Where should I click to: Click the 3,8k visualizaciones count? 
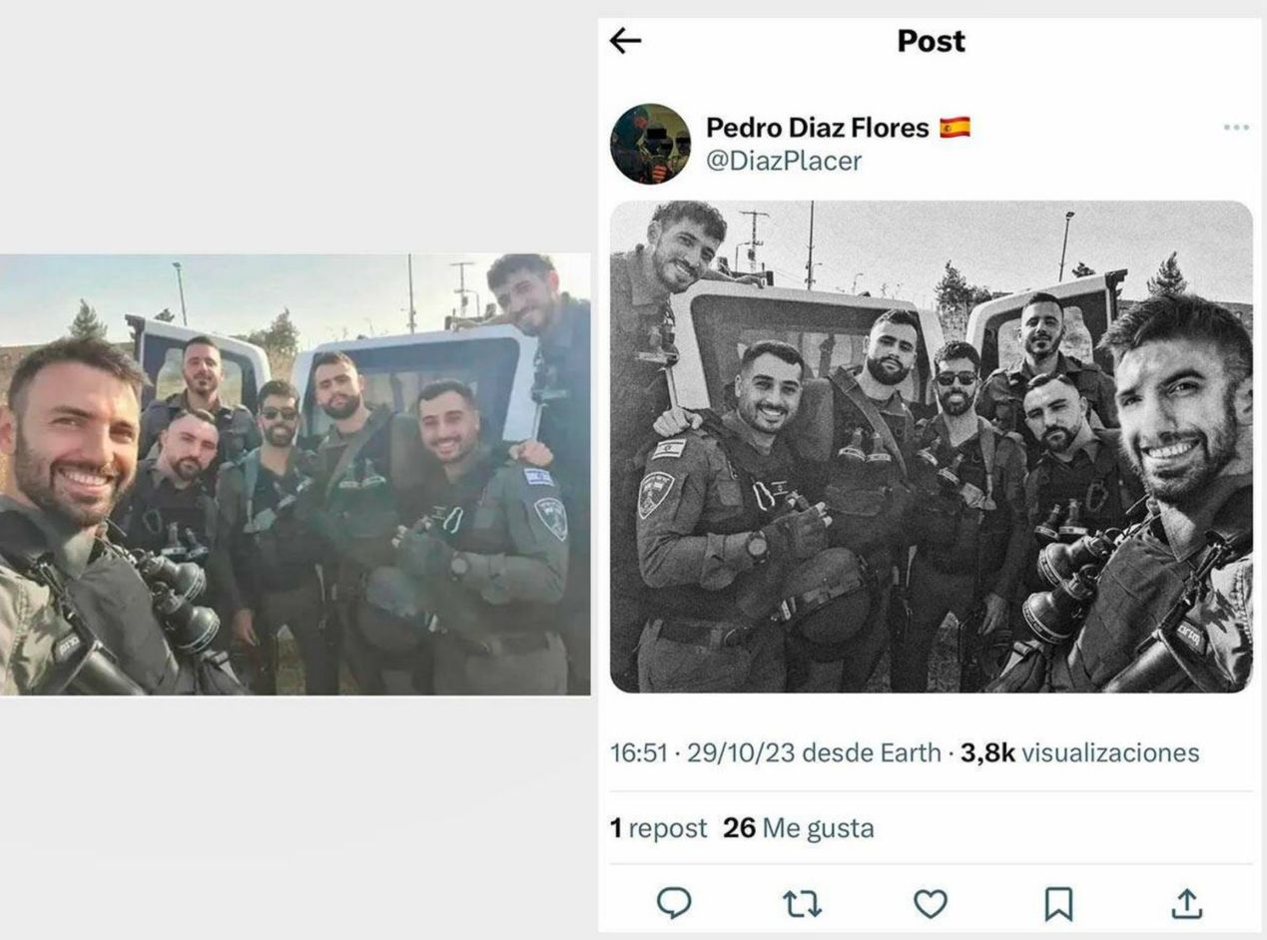1079,752
